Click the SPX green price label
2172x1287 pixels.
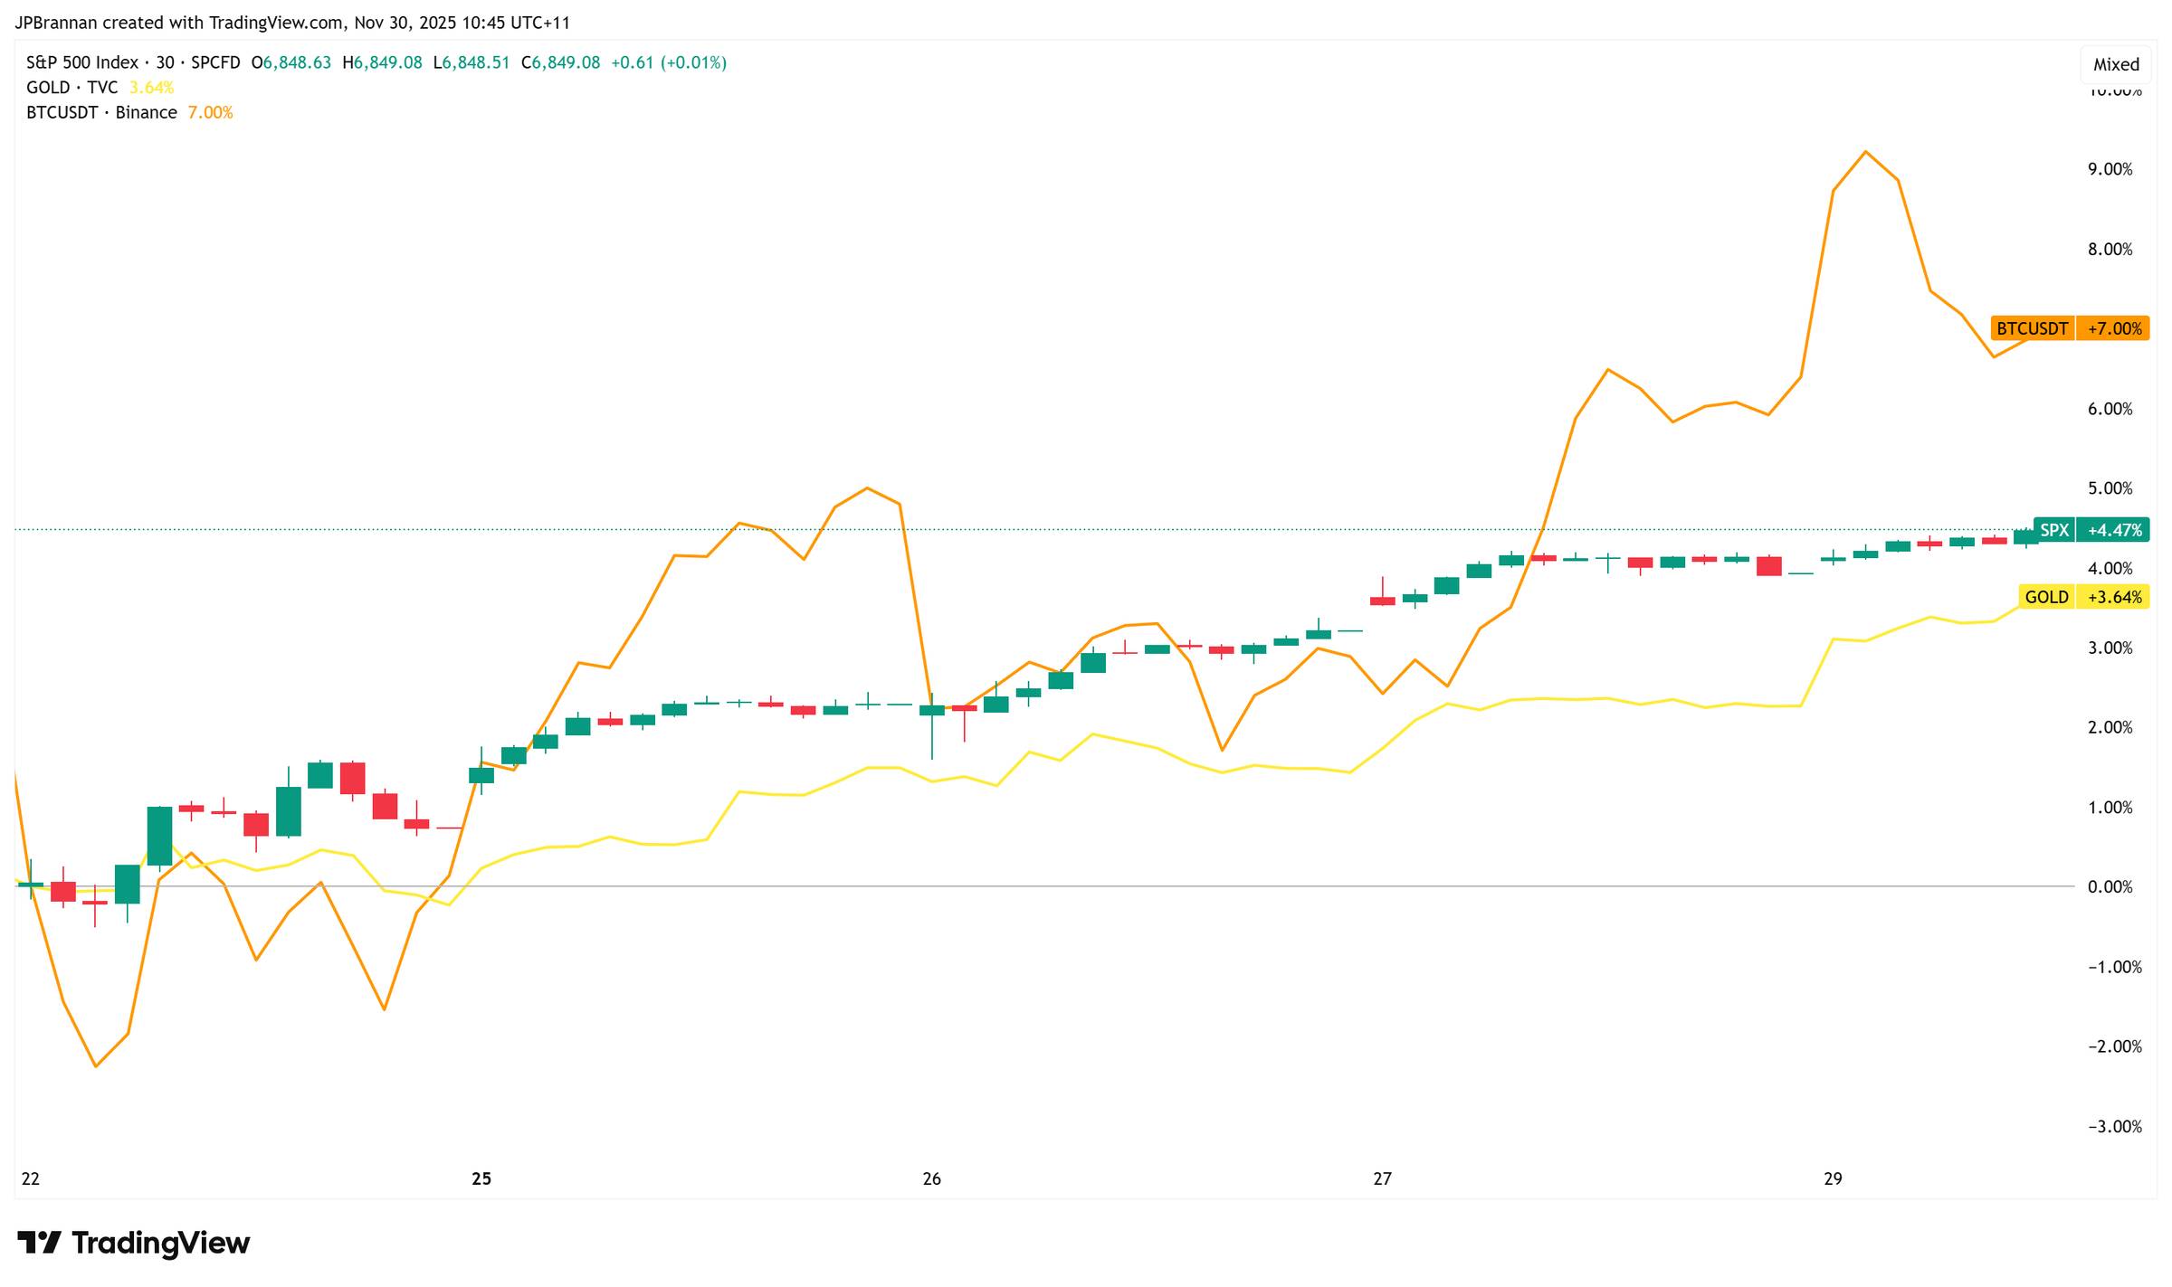(2054, 530)
